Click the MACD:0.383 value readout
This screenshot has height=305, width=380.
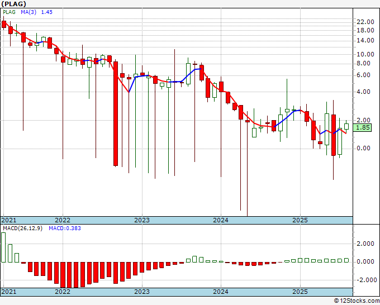pyautogui.click(x=65, y=228)
